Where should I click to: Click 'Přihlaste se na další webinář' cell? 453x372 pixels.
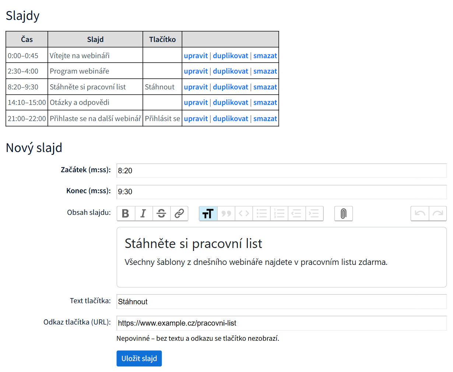tap(95, 118)
